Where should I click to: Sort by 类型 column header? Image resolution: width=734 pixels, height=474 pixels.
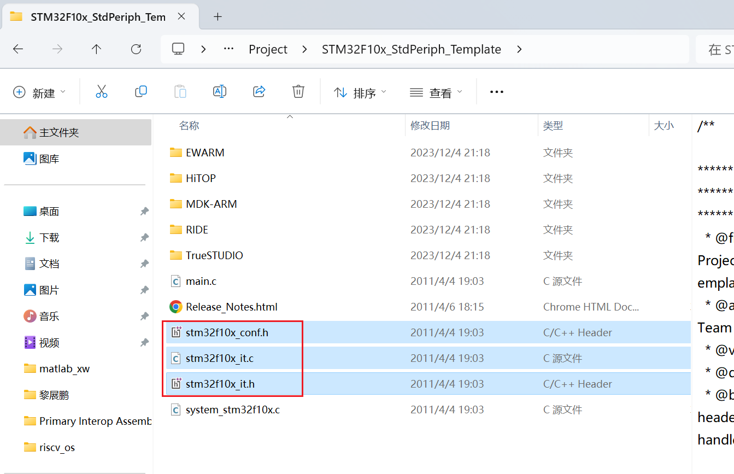(x=553, y=126)
